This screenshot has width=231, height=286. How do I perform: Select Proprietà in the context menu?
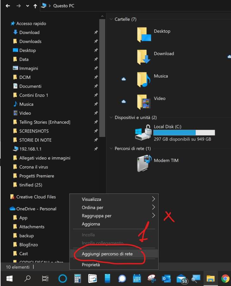click(x=91, y=264)
